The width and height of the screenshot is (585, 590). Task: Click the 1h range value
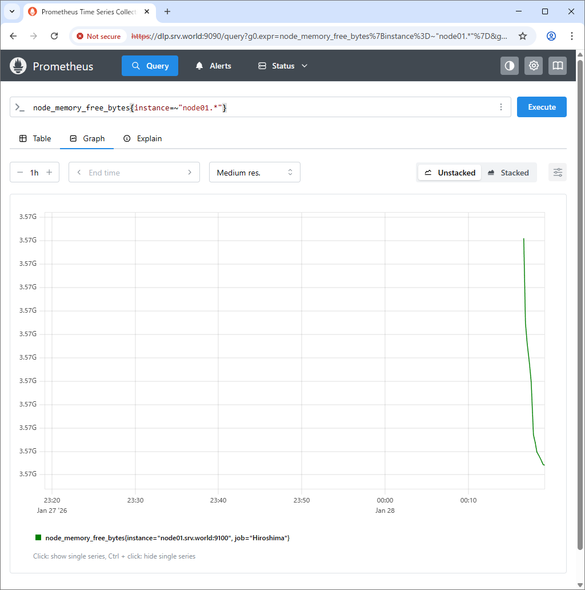click(x=34, y=173)
